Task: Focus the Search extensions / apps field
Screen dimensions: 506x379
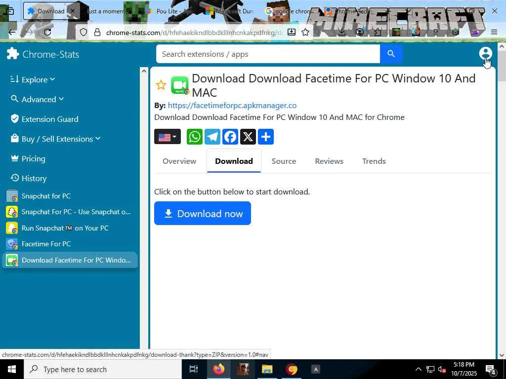Action: pos(268,54)
